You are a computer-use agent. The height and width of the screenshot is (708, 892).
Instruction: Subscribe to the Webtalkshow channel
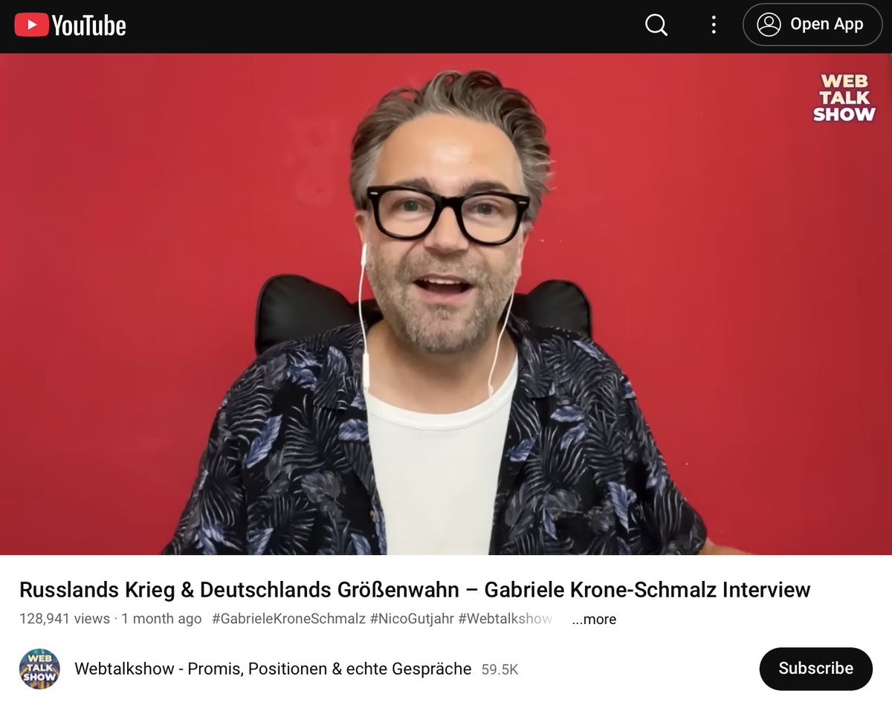coord(815,669)
